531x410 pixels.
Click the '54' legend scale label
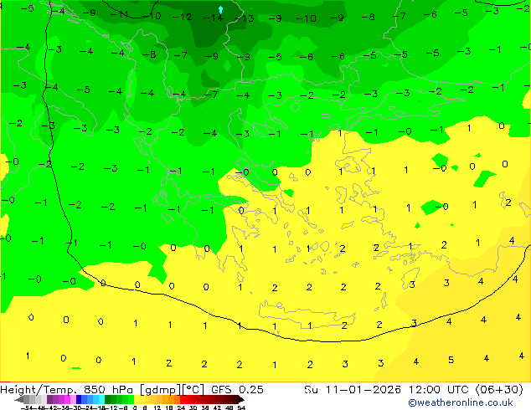[241, 407]
